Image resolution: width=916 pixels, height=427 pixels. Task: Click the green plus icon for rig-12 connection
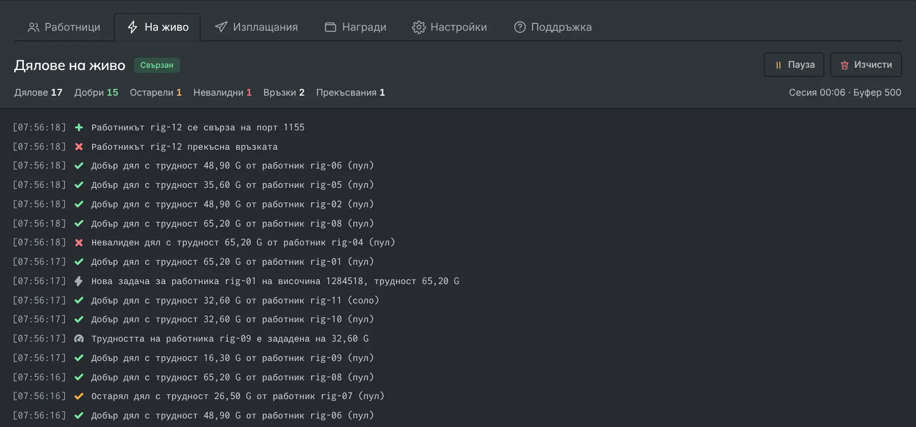point(79,128)
